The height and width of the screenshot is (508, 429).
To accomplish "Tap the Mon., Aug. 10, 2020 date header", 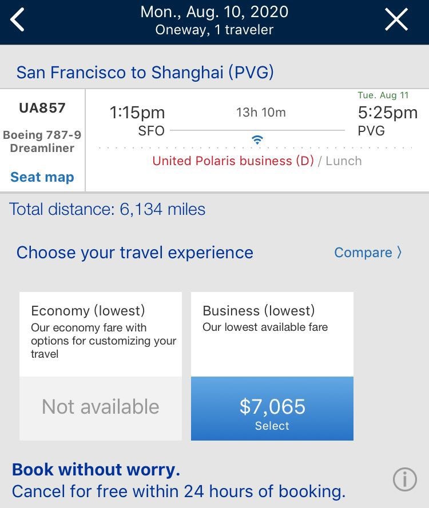I will click(x=214, y=11).
